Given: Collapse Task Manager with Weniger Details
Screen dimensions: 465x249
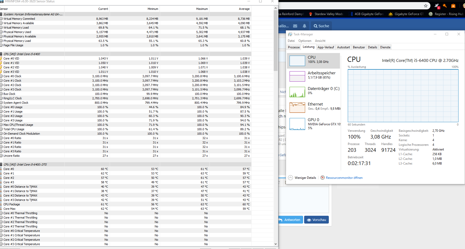Looking at the screenshot, I should pyautogui.click(x=302, y=178).
